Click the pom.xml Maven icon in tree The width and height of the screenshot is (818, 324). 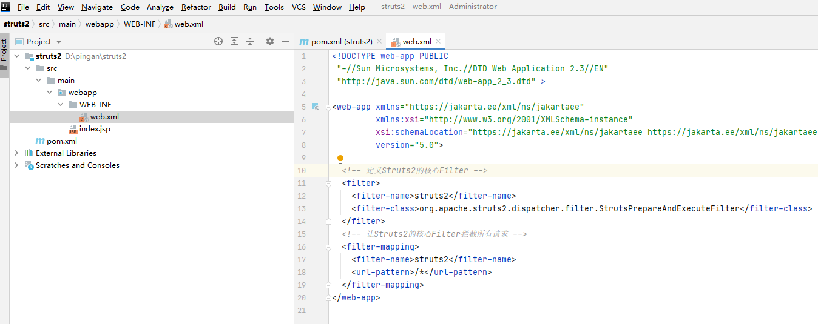tap(40, 141)
